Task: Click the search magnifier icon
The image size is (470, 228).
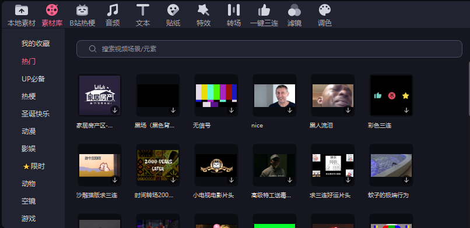Action: [93, 49]
